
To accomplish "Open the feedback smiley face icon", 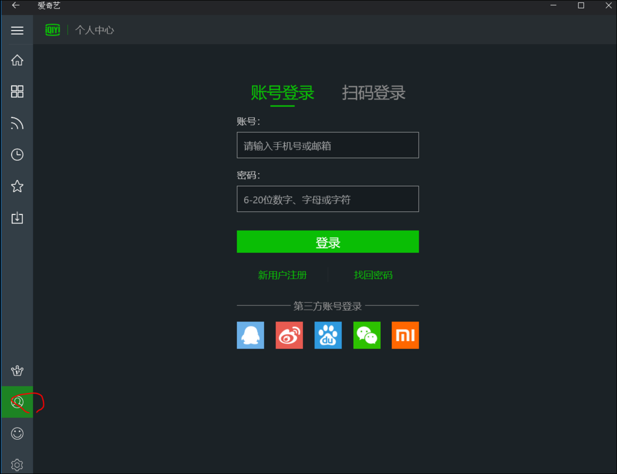I will [x=17, y=434].
